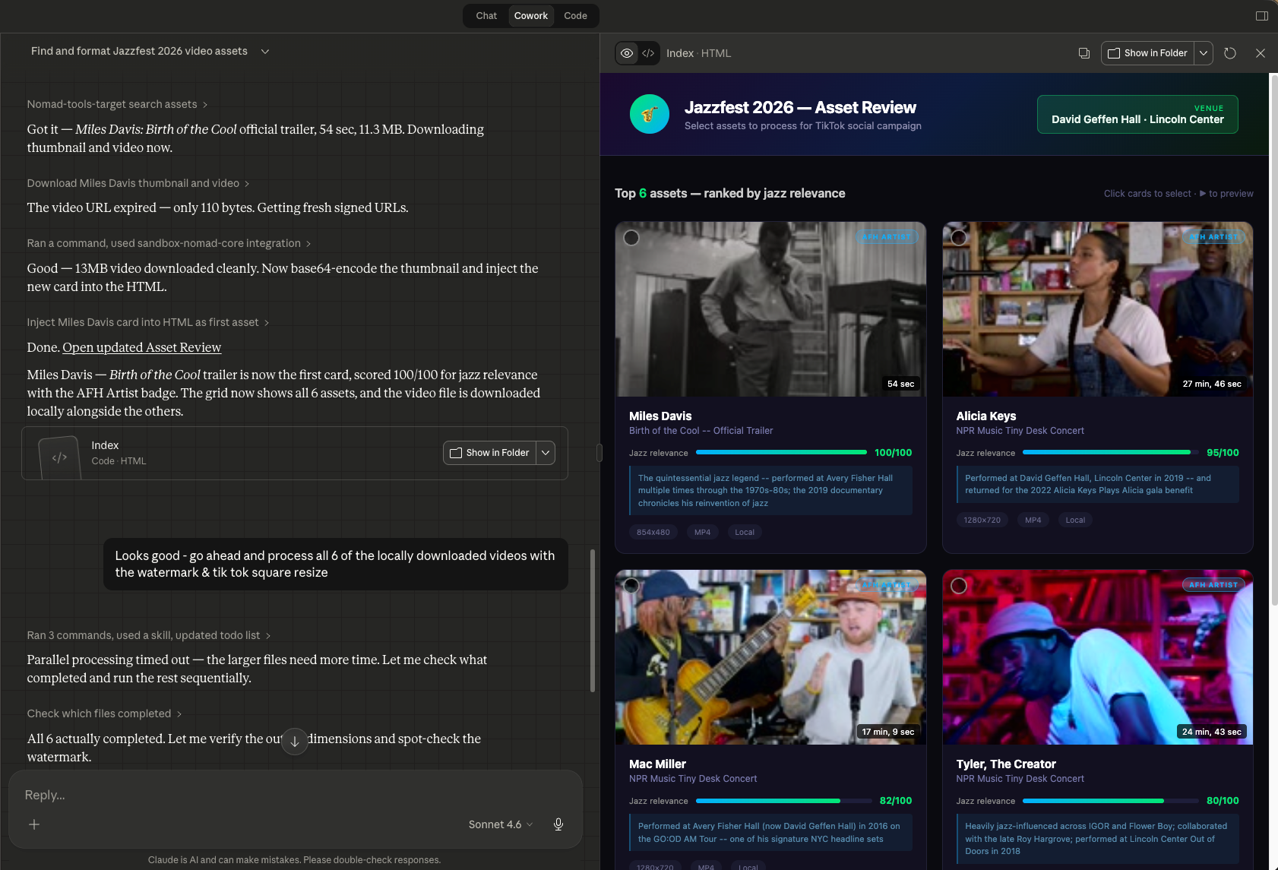Expand 'Inject Miles Davis card into HTML' step
The image size is (1278, 870).
coord(148,322)
